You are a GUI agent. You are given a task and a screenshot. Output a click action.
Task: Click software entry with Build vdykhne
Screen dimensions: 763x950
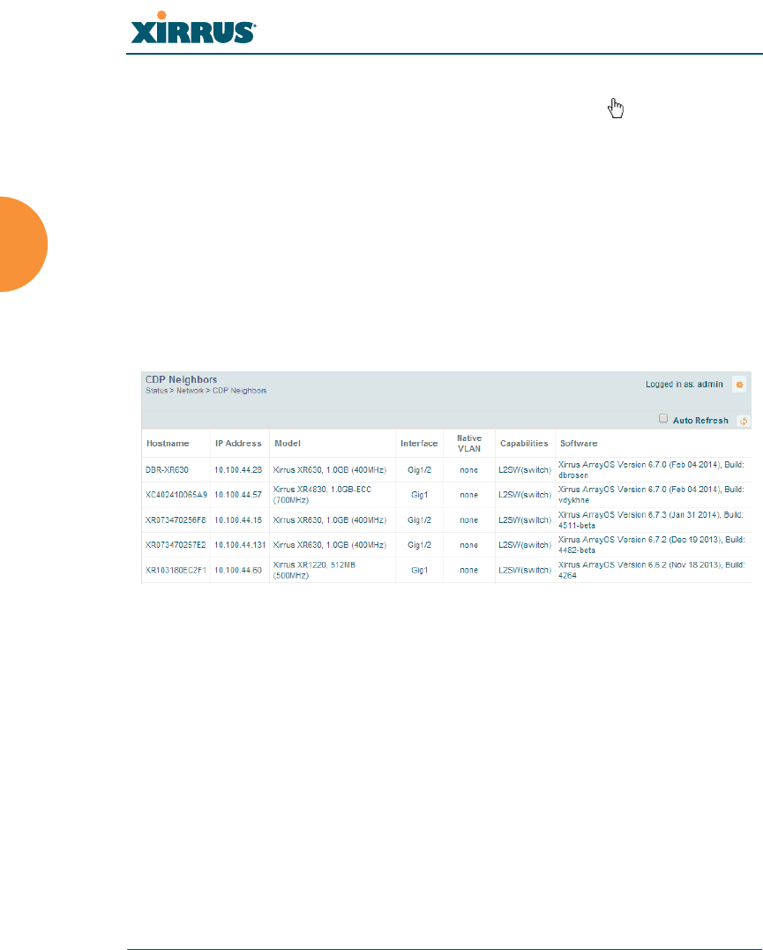(651, 495)
